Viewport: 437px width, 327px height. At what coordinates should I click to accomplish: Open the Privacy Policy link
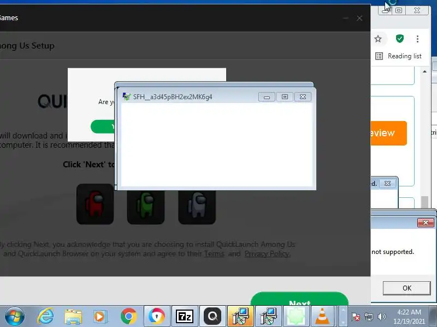tap(267, 254)
